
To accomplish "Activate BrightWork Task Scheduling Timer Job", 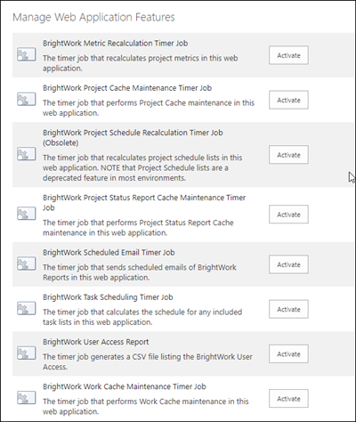I will point(288,309).
